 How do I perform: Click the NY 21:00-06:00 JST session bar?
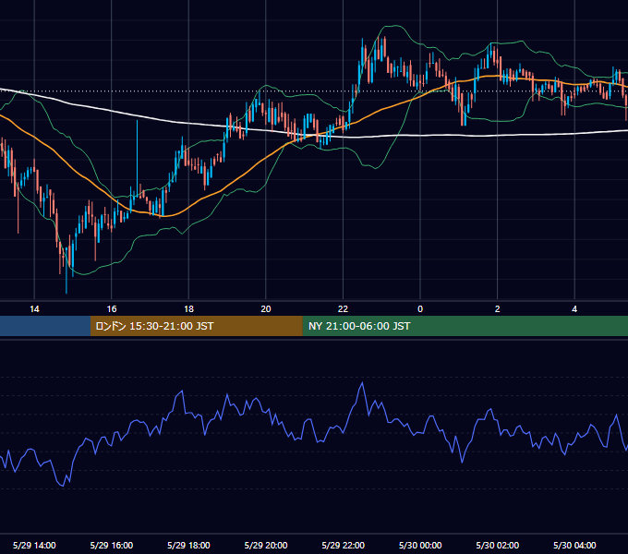[465, 326]
